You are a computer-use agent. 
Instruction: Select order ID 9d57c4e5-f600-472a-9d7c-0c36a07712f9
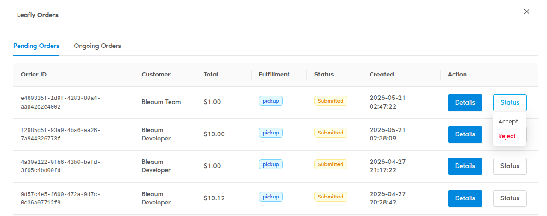(x=60, y=198)
